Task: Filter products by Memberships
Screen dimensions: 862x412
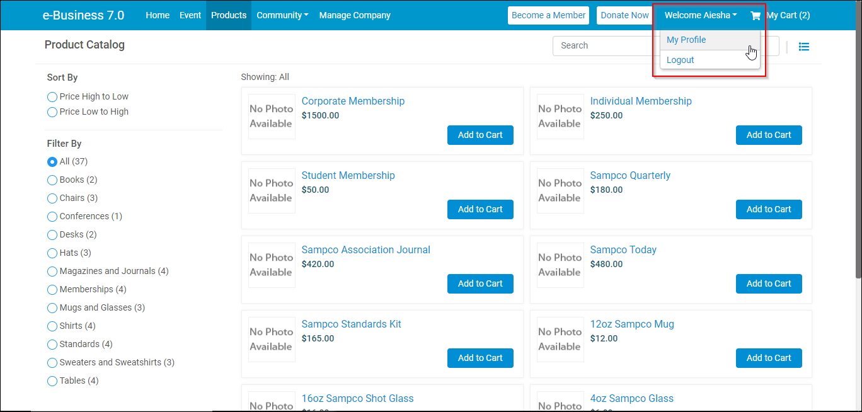Action: (52, 289)
